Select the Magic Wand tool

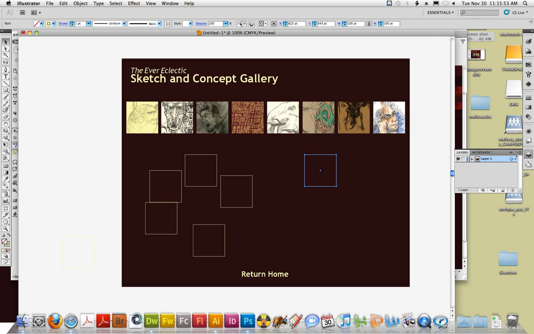coord(6,55)
